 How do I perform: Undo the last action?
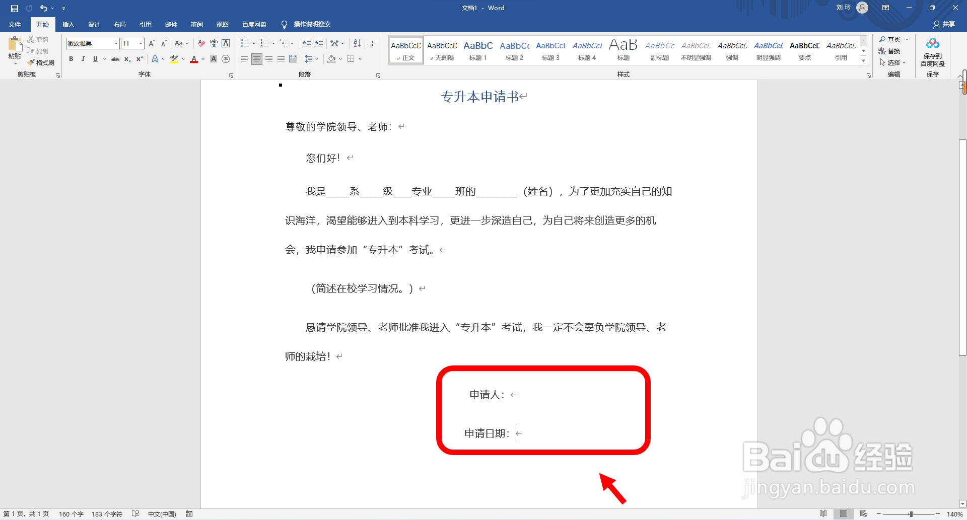44,8
